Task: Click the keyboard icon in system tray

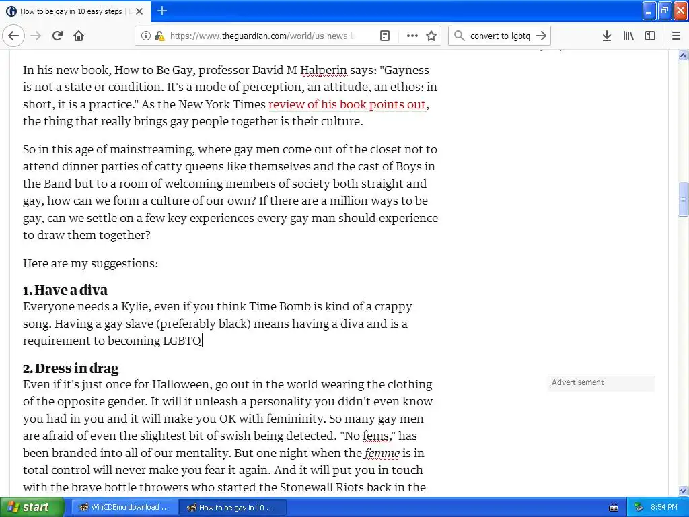Action: pyautogui.click(x=614, y=508)
